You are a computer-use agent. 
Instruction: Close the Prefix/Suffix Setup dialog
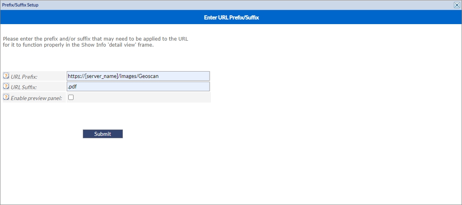(x=457, y=5)
